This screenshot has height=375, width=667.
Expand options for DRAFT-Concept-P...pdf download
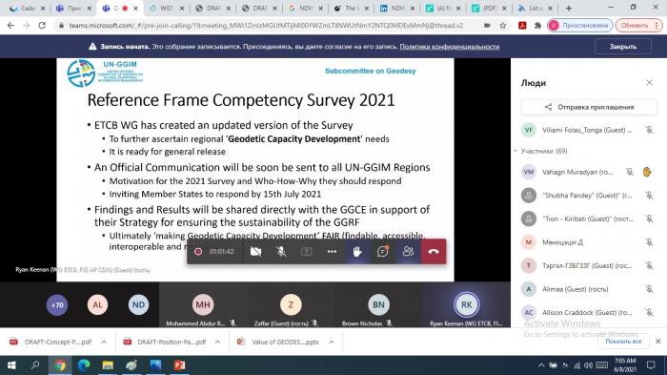pos(104,342)
